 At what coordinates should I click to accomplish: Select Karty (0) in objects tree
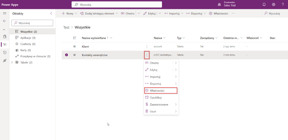[x=32, y=50]
